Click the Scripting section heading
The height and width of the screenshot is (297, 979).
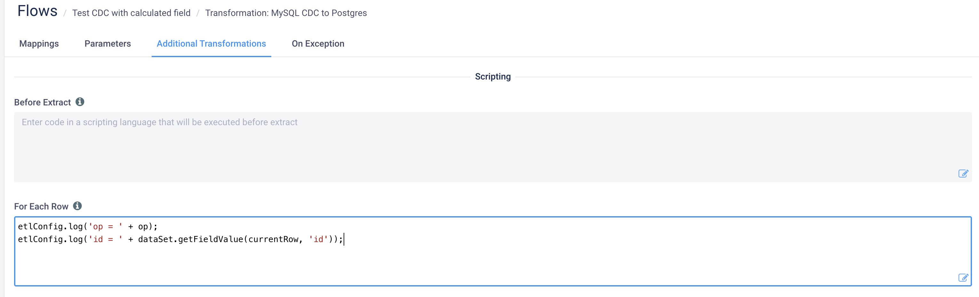click(x=493, y=77)
